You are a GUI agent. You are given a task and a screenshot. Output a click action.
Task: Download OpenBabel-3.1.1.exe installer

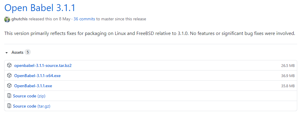pos(33,86)
